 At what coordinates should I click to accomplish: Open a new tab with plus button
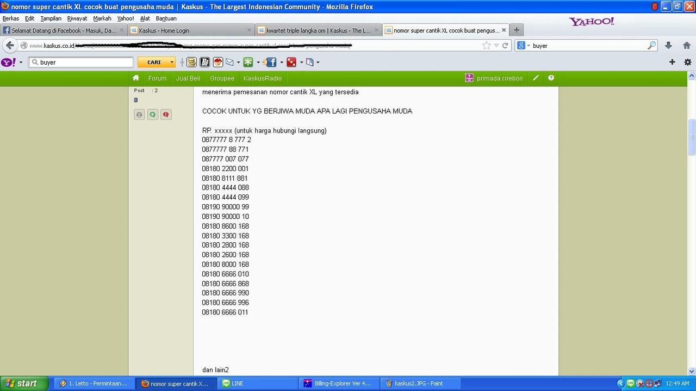517,30
